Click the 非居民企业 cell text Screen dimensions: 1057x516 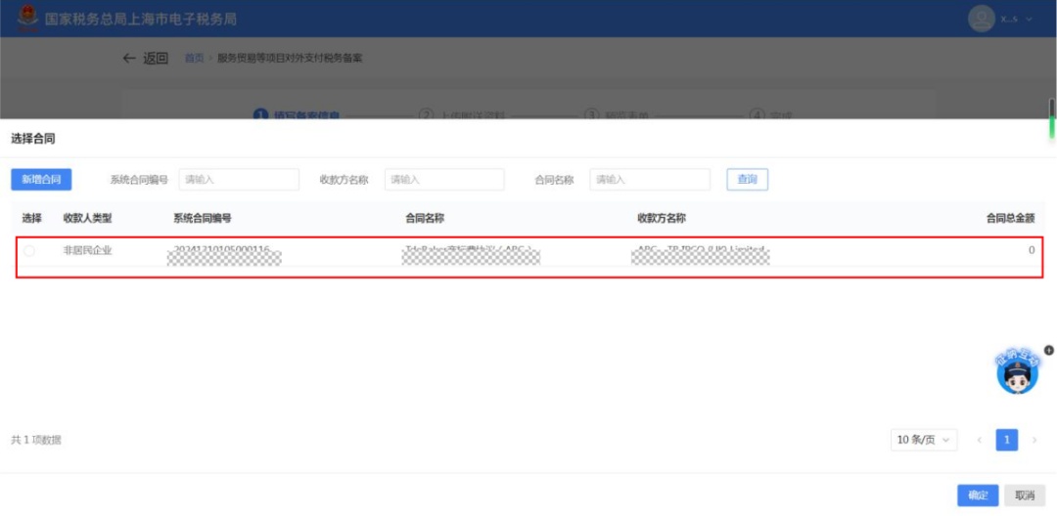[x=88, y=251]
